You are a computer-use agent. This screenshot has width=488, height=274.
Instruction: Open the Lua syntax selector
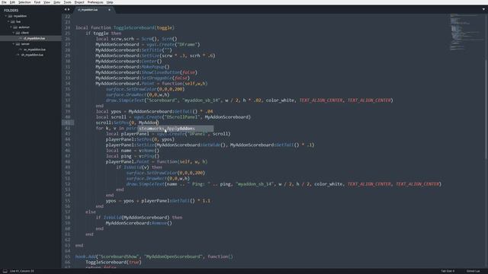click(x=473, y=271)
